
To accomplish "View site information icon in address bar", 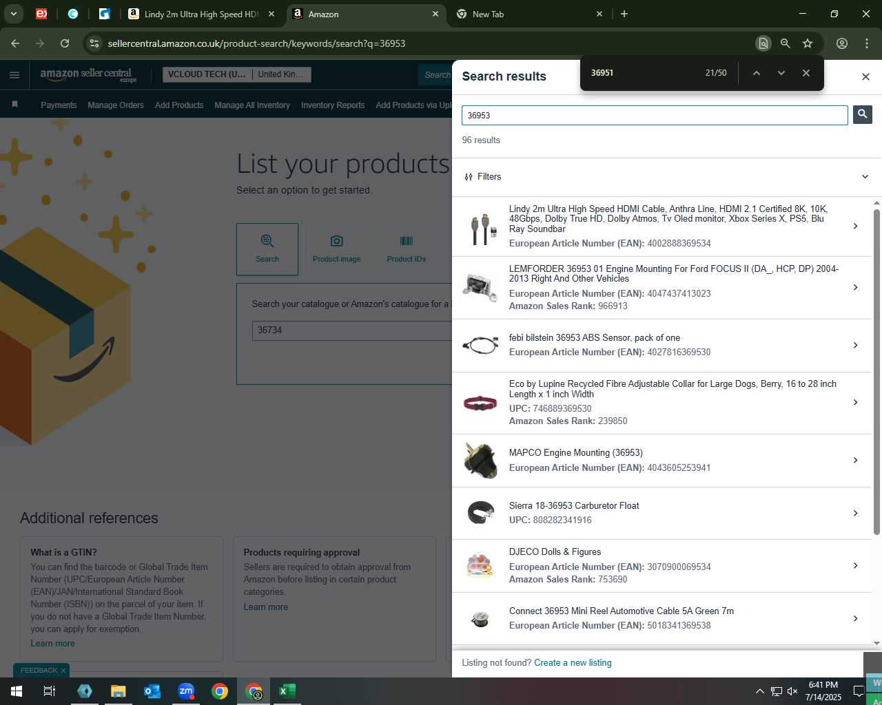I will pyautogui.click(x=94, y=43).
